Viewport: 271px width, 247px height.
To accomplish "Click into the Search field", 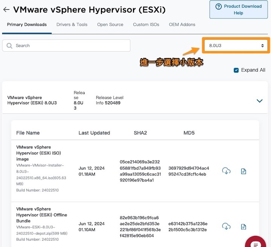I will [x=66, y=46].
